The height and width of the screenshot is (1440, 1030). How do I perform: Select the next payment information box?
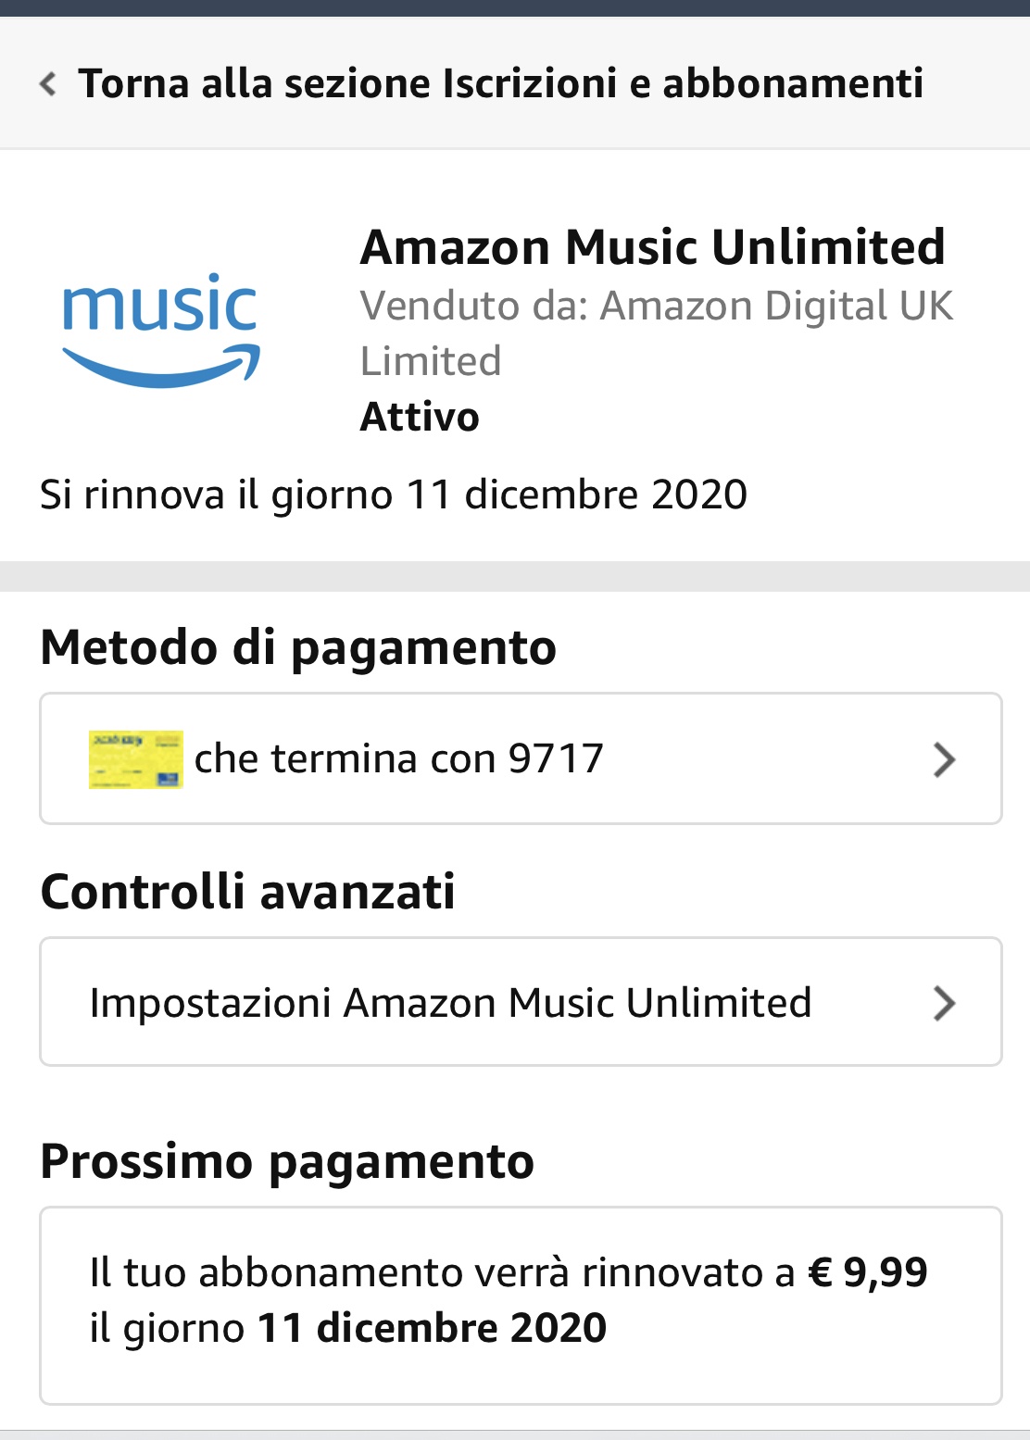tap(521, 1306)
